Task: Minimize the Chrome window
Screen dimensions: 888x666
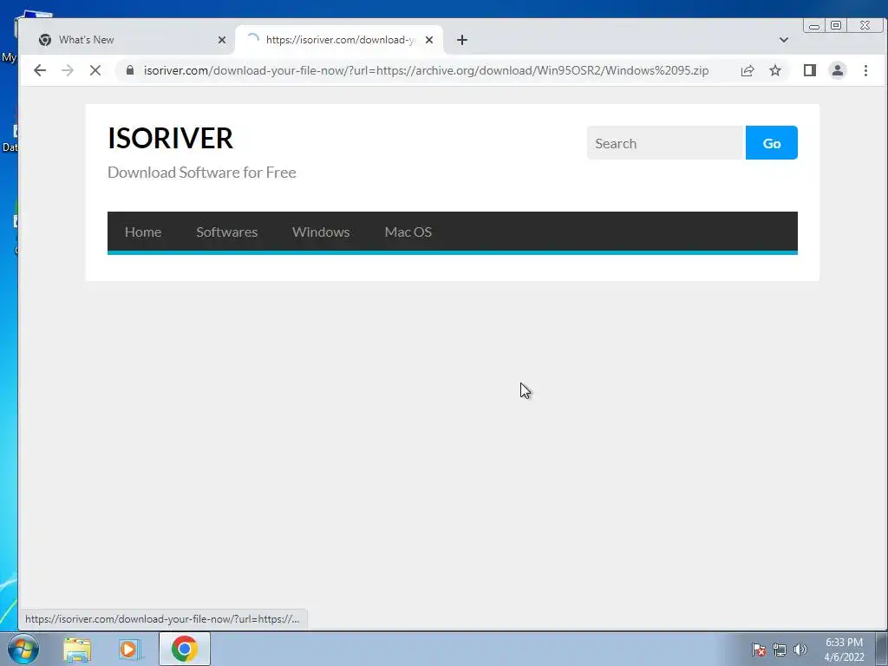Action: point(814,25)
